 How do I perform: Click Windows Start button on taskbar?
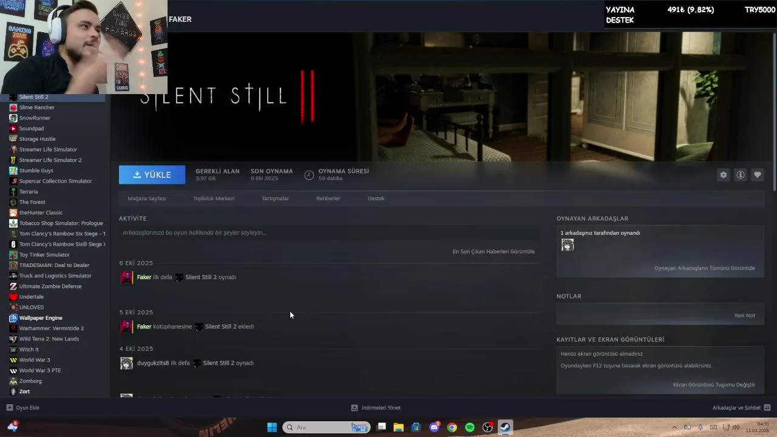(x=272, y=427)
